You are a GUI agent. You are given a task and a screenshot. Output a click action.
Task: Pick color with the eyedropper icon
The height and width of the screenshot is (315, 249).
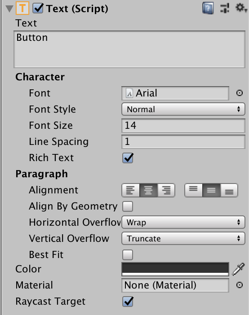[x=239, y=269]
